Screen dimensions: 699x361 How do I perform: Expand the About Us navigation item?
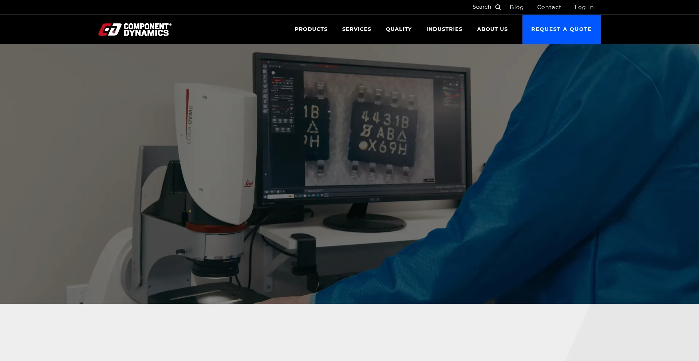[492, 29]
